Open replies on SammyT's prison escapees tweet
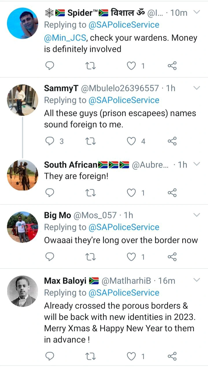The height and width of the screenshot is (368, 208). [x=50, y=141]
